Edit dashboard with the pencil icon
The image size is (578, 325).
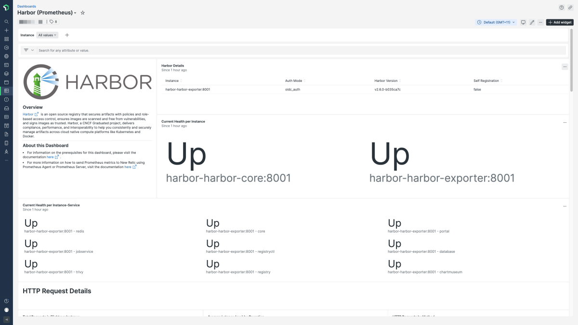[532, 22]
